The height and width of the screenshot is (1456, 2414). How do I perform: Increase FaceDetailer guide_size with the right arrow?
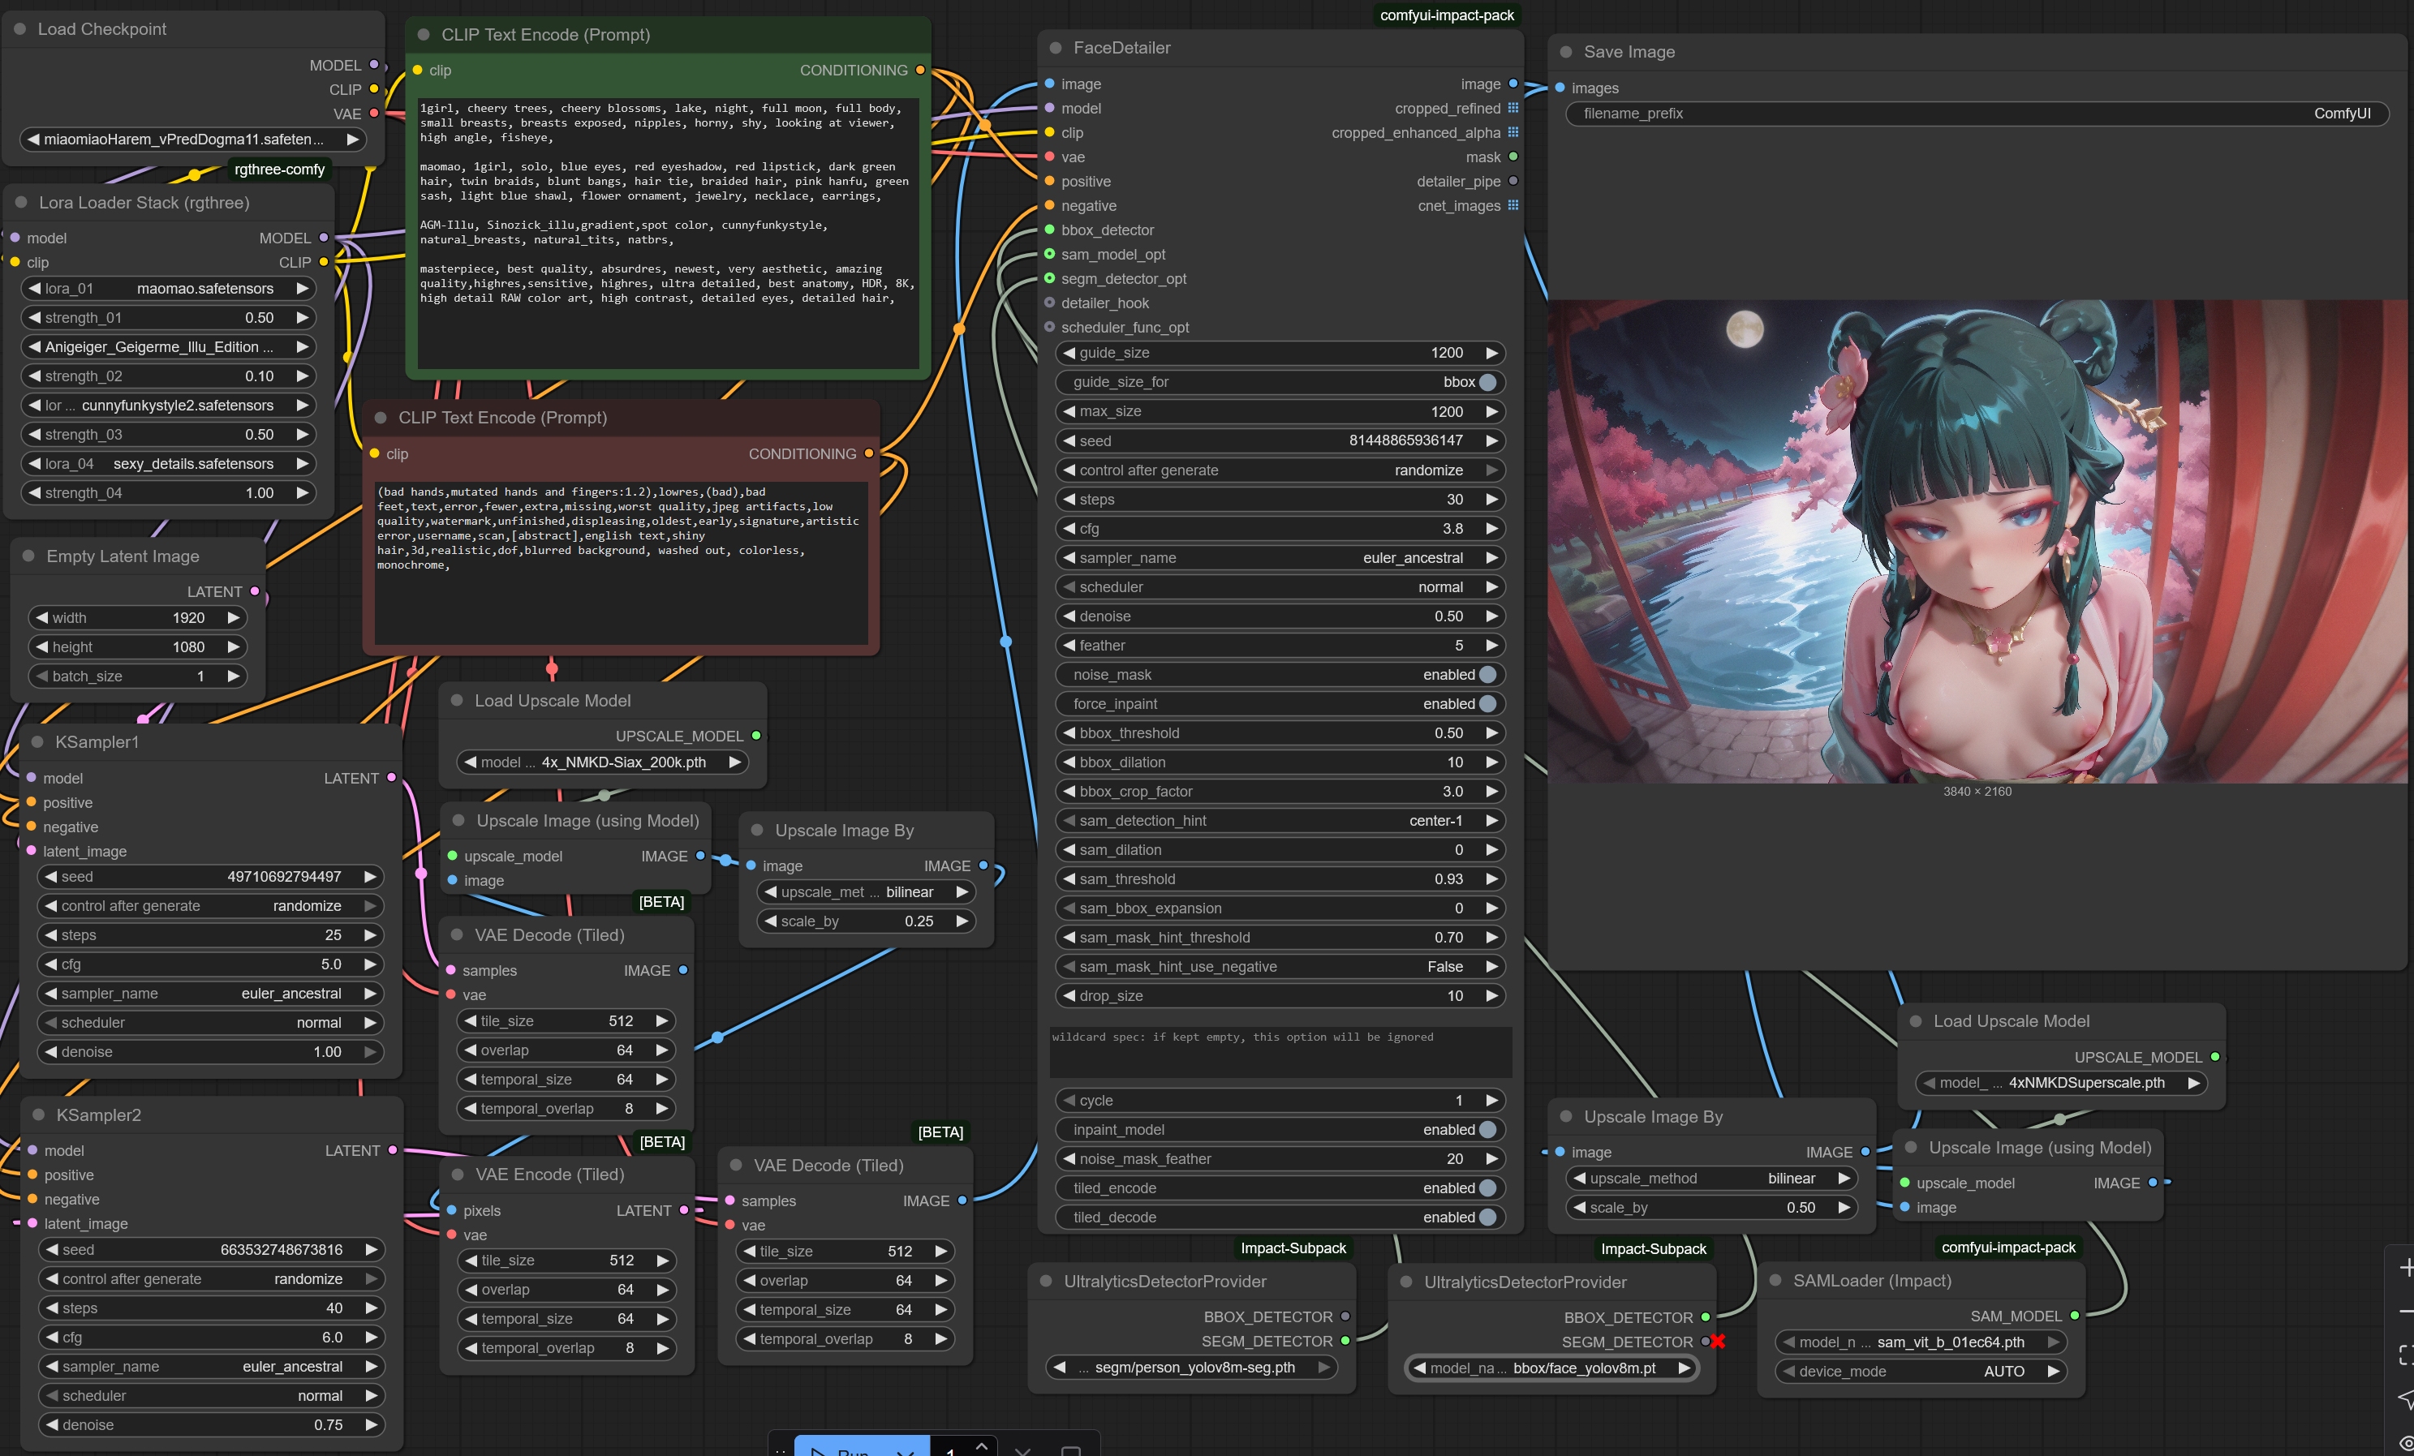1491,353
